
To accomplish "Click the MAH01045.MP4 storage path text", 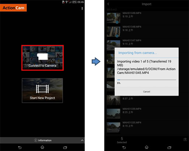I will click(146, 71).
